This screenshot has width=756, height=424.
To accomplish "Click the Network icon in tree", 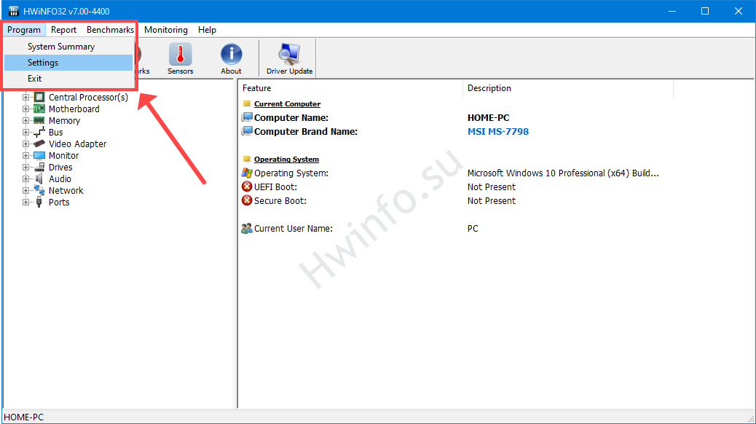I will pyautogui.click(x=39, y=191).
